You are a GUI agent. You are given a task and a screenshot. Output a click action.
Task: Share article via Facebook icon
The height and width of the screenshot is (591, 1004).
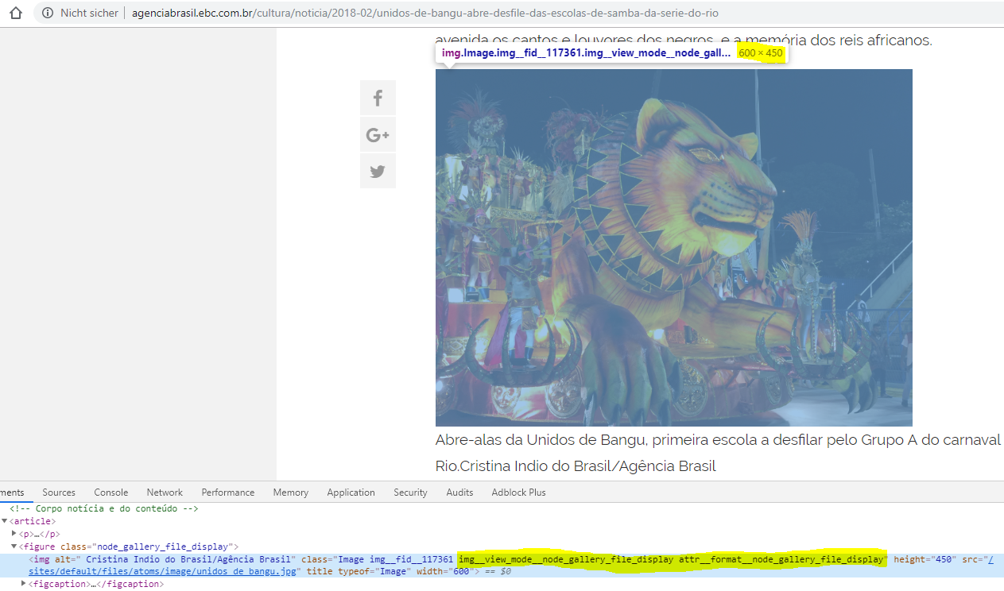[x=378, y=98]
